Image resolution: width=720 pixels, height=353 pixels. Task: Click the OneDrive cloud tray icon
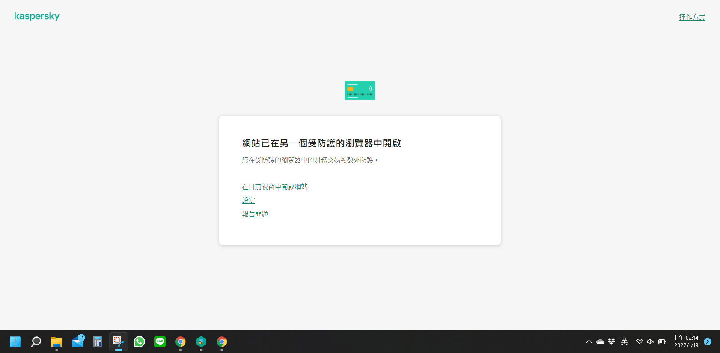[x=600, y=342]
